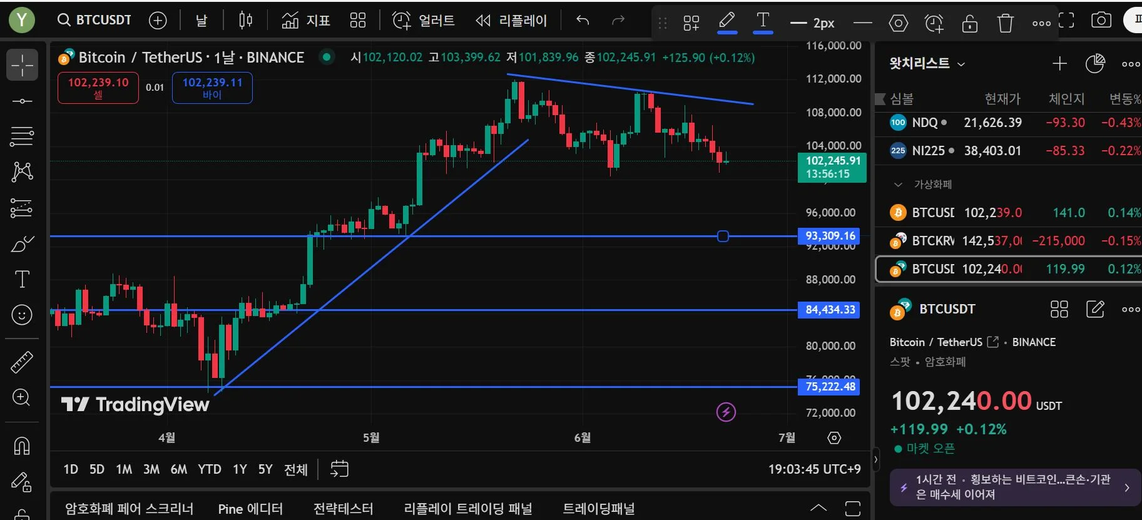Image resolution: width=1142 pixels, height=520 pixels.
Task: Add alert on the selected drawing
Action: click(x=934, y=23)
